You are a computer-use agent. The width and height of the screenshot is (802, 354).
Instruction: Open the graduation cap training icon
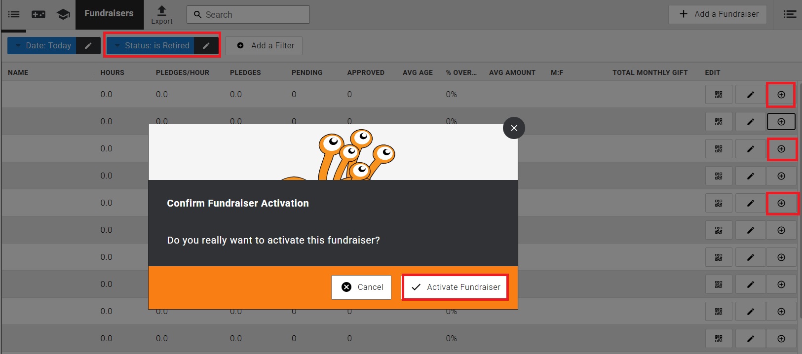click(x=63, y=14)
